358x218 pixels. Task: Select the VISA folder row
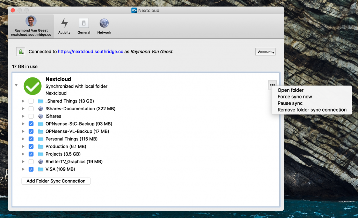click(60, 169)
